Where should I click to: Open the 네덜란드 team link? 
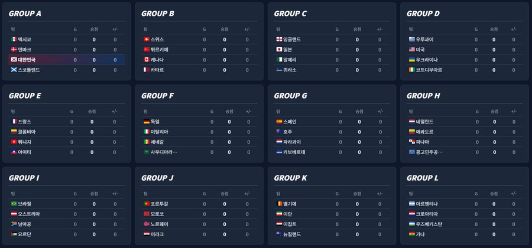tap(426, 122)
